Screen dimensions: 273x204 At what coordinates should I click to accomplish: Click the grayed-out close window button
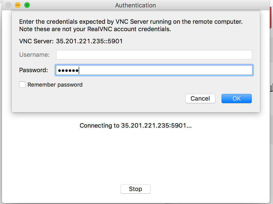(8, 5)
